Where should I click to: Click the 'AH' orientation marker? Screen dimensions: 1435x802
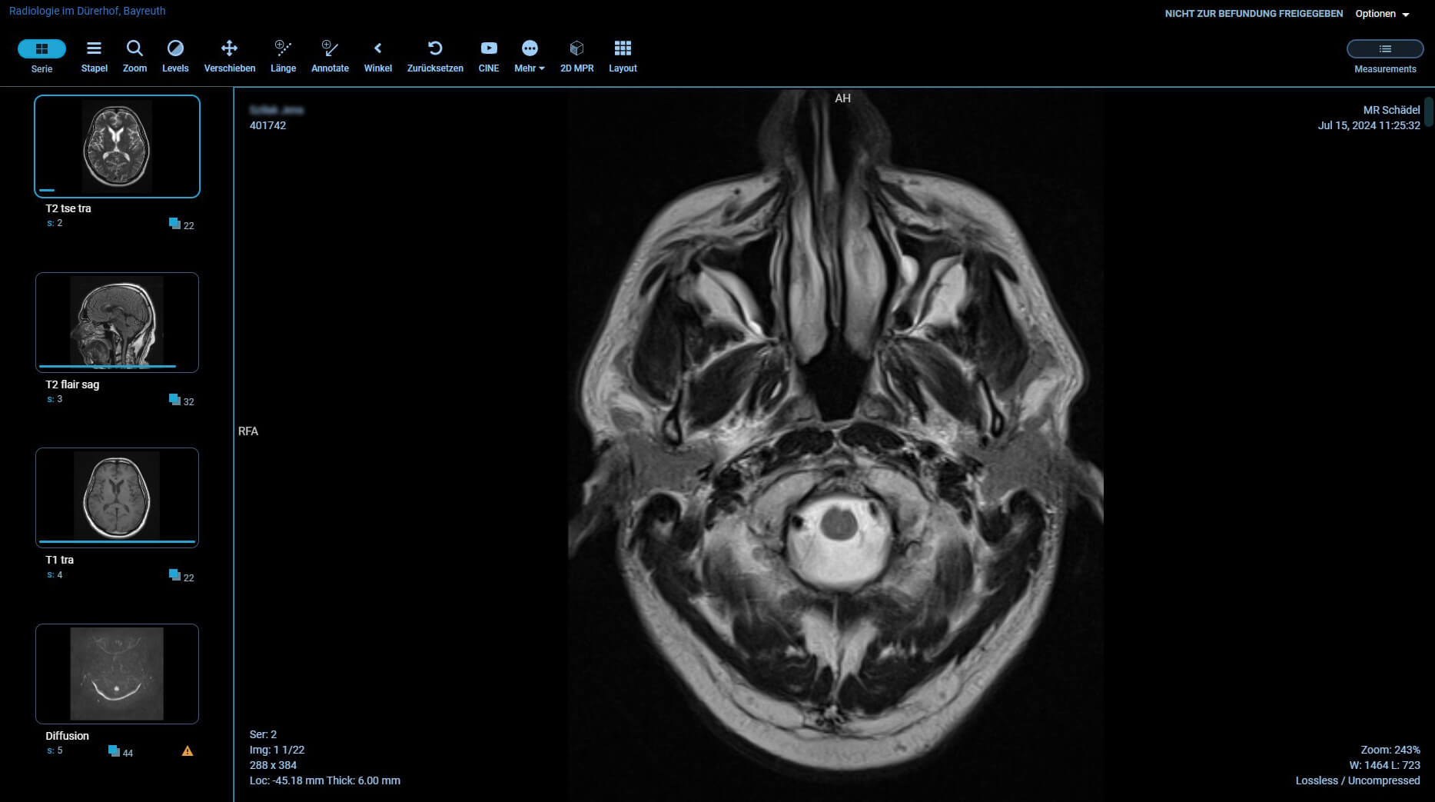842,98
